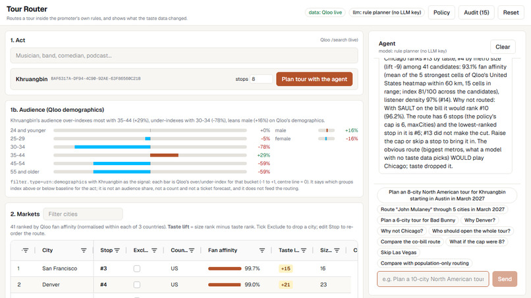Sort by City column header
The image size is (531, 298).
[47, 250]
